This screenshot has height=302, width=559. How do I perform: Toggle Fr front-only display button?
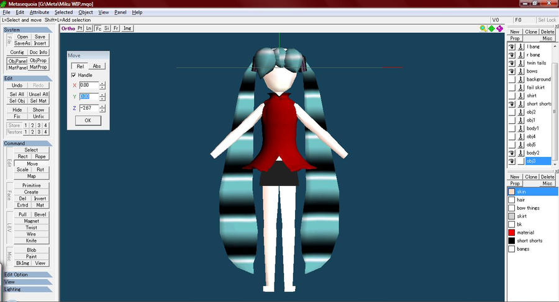[116, 28]
